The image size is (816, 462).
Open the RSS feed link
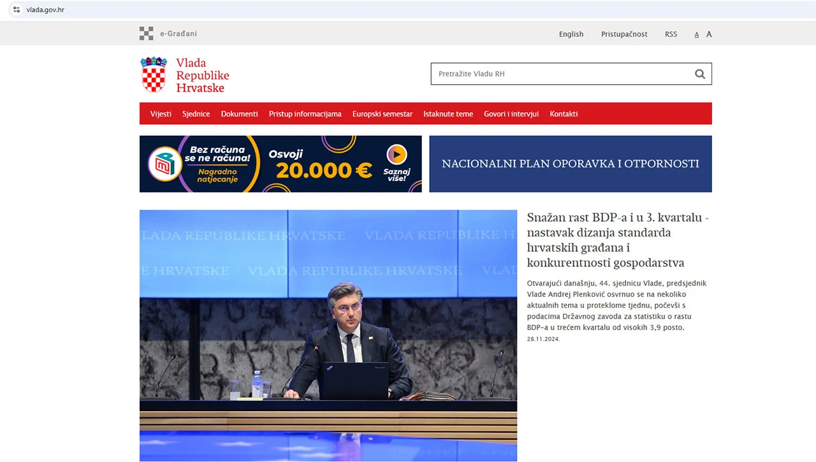[x=671, y=34]
